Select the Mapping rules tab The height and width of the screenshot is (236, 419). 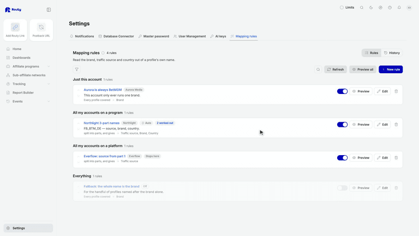point(243,37)
